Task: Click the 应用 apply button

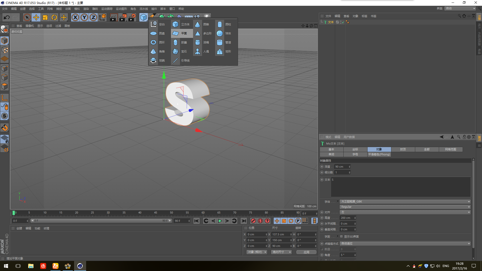Action: pyautogui.click(x=306, y=252)
